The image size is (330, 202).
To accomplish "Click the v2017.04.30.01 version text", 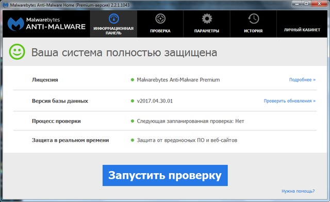I will [x=155, y=101].
